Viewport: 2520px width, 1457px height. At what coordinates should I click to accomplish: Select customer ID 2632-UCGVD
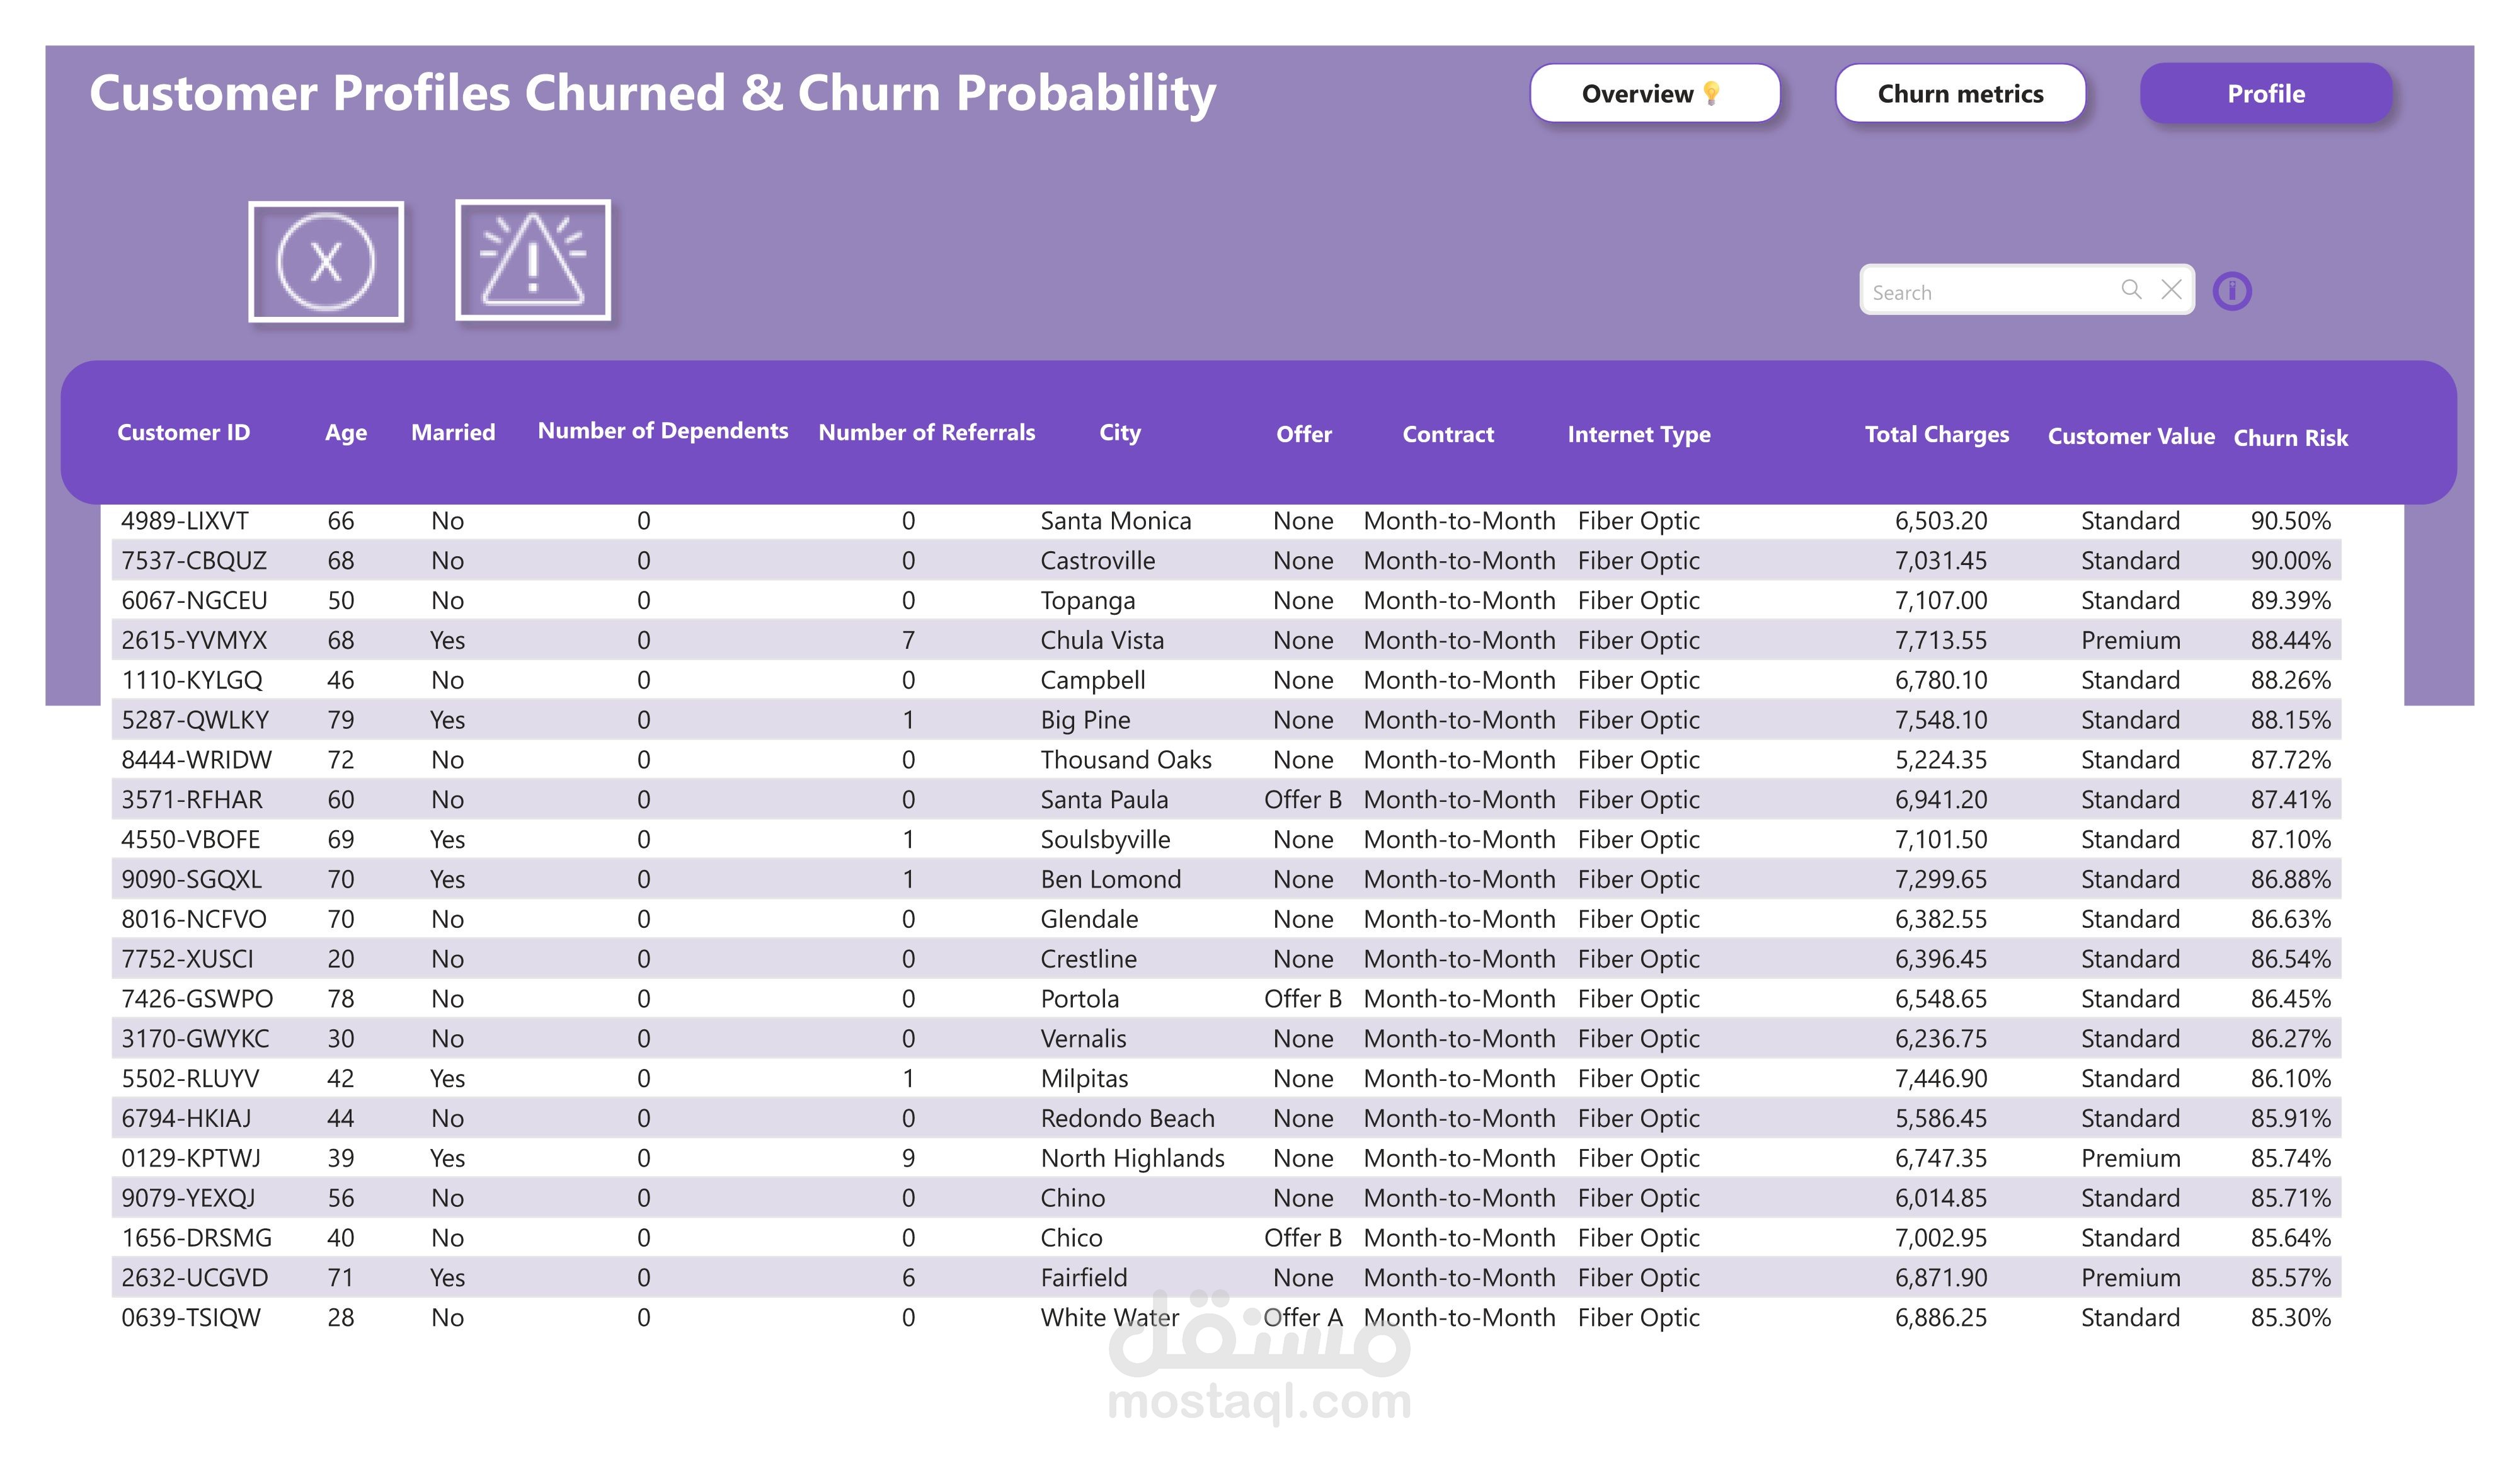pos(195,1278)
